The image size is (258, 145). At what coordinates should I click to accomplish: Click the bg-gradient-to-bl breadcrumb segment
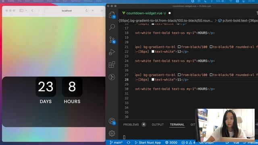click(166, 21)
